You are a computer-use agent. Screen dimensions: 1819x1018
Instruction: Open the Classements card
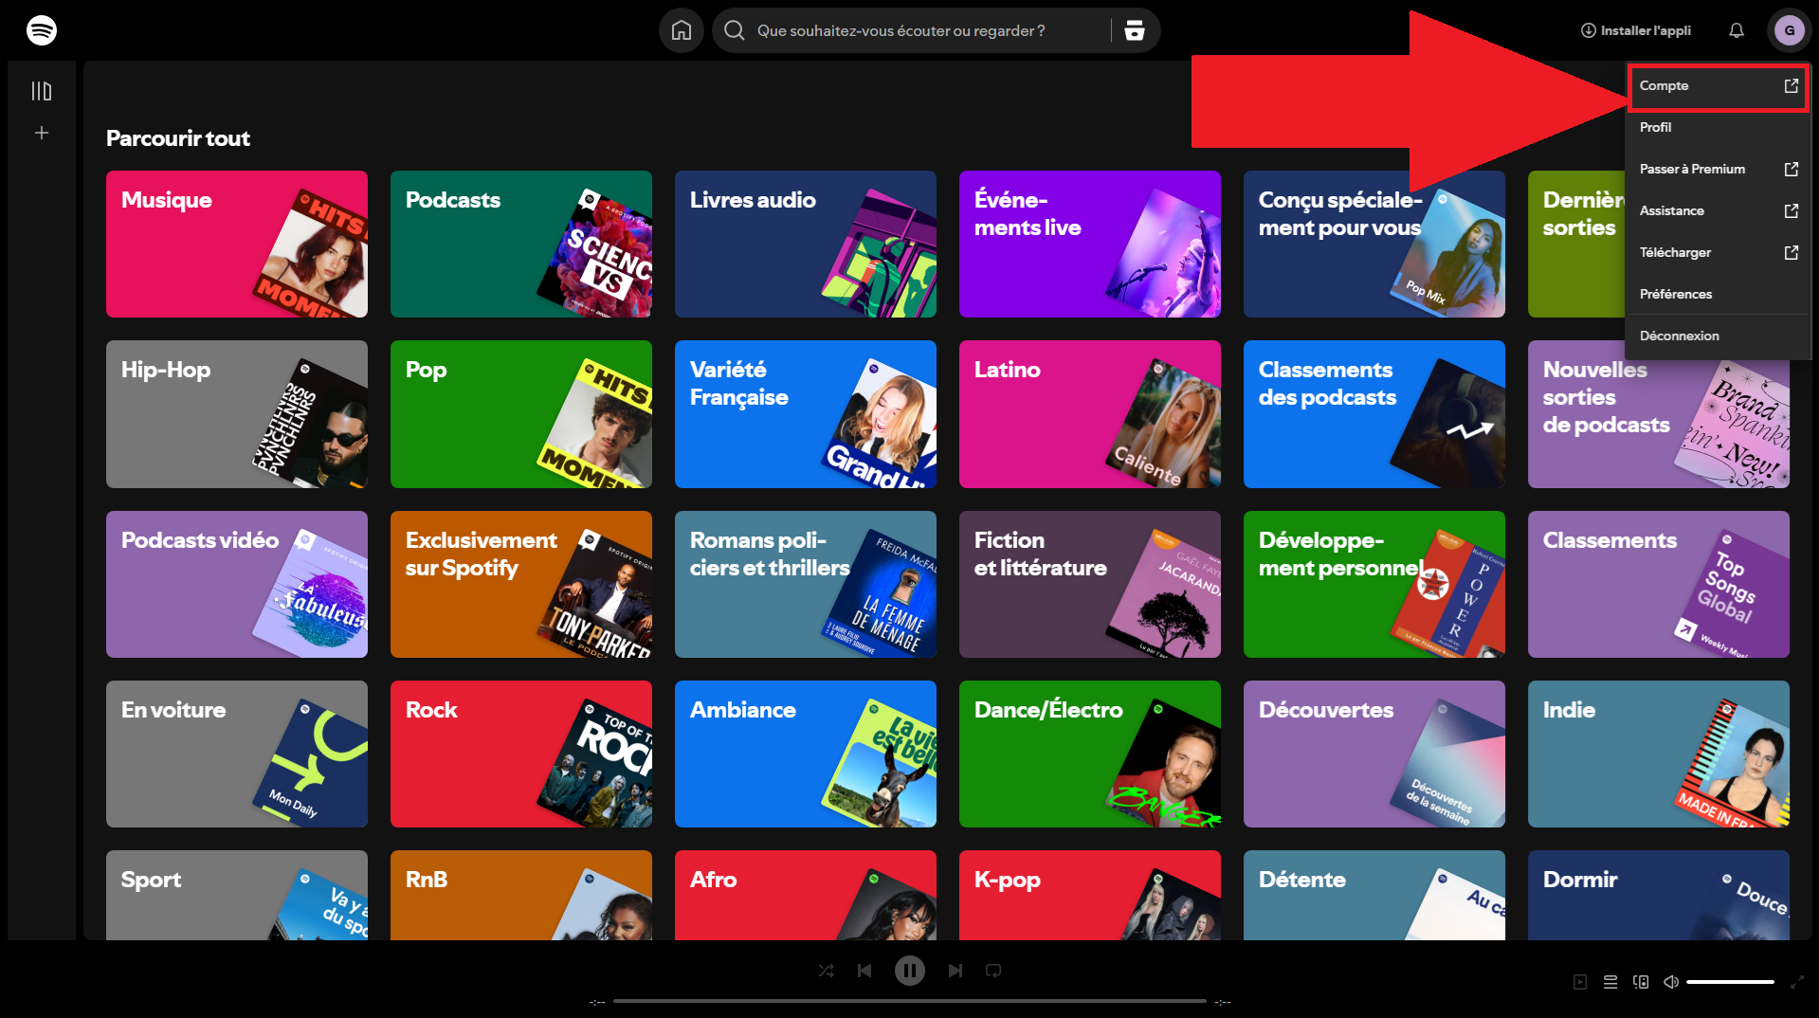coord(1659,585)
